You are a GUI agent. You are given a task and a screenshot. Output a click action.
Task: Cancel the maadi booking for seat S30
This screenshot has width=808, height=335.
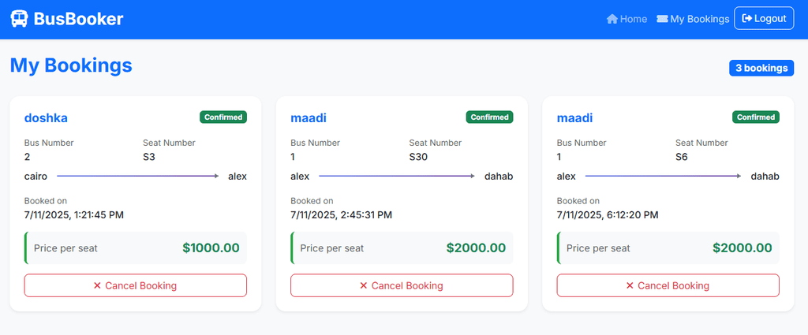(402, 285)
